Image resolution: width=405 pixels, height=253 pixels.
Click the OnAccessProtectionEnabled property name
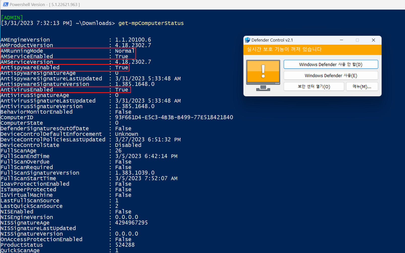coord(42,239)
